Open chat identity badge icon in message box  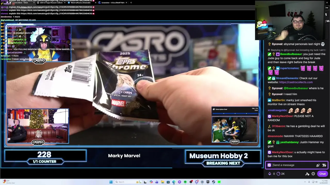[x=269, y=165]
